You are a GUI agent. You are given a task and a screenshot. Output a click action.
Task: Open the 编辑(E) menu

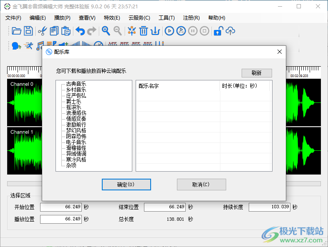[x=38, y=18]
